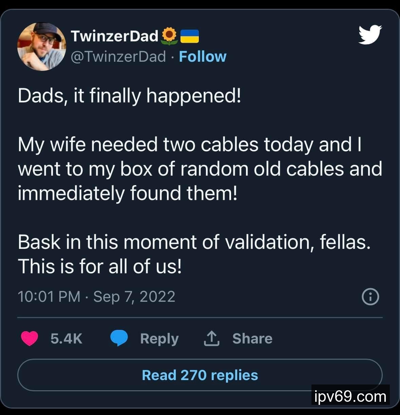Viewport: 400px width, 415px height.
Task: Click the TwinzerDad display name
Action: pos(115,36)
